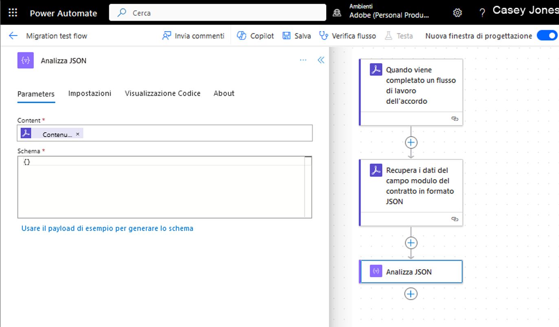
Task: Click the Testa flask icon
Action: coord(388,36)
